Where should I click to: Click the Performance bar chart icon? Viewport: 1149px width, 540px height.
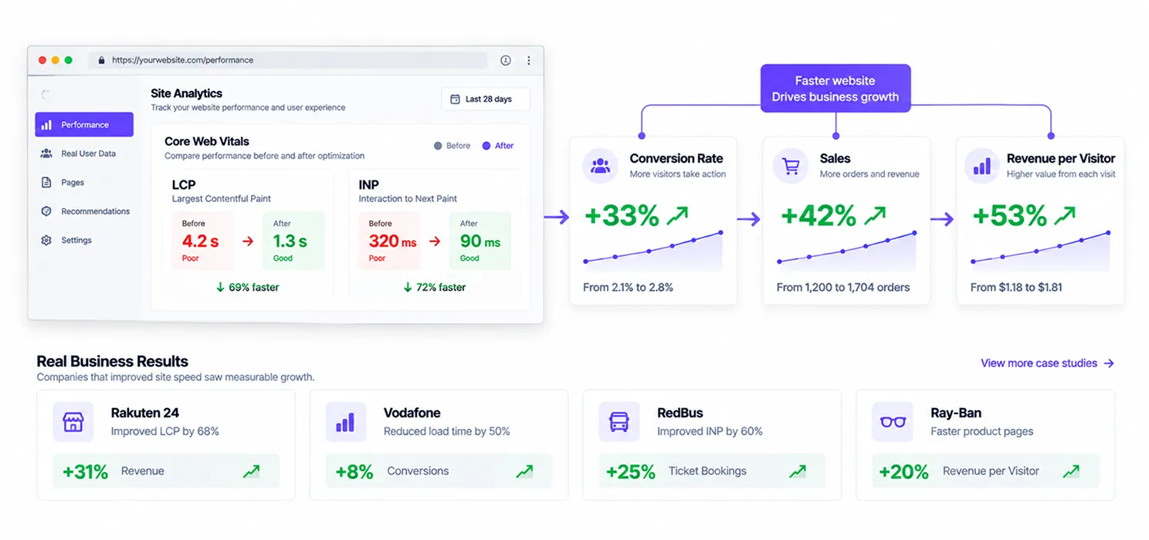point(46,125)
